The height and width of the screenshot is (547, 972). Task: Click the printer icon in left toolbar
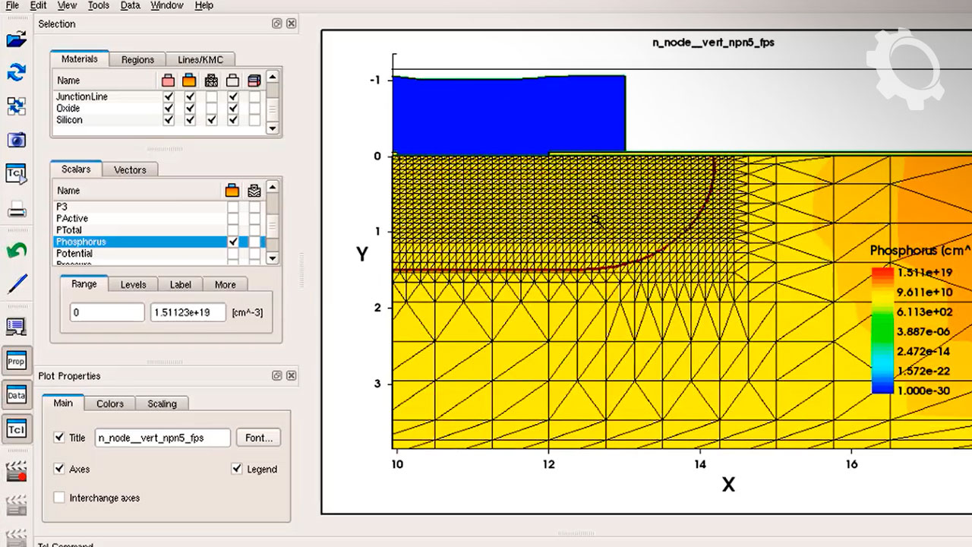pos(16,210)
